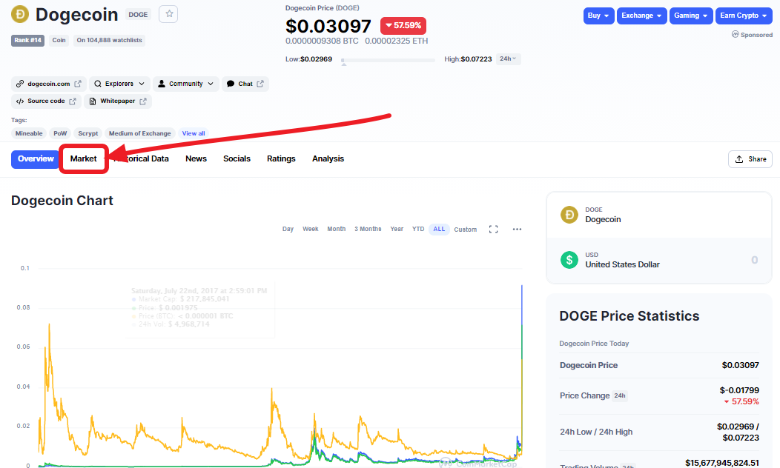Click the link icon beside dogecoin.com
Image resolution: width=780 pixels, height=468 pixels.
(20, 84)
